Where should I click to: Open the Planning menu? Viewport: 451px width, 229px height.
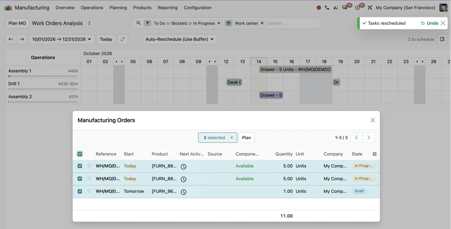pyautogui.click(x=118, y=8)
